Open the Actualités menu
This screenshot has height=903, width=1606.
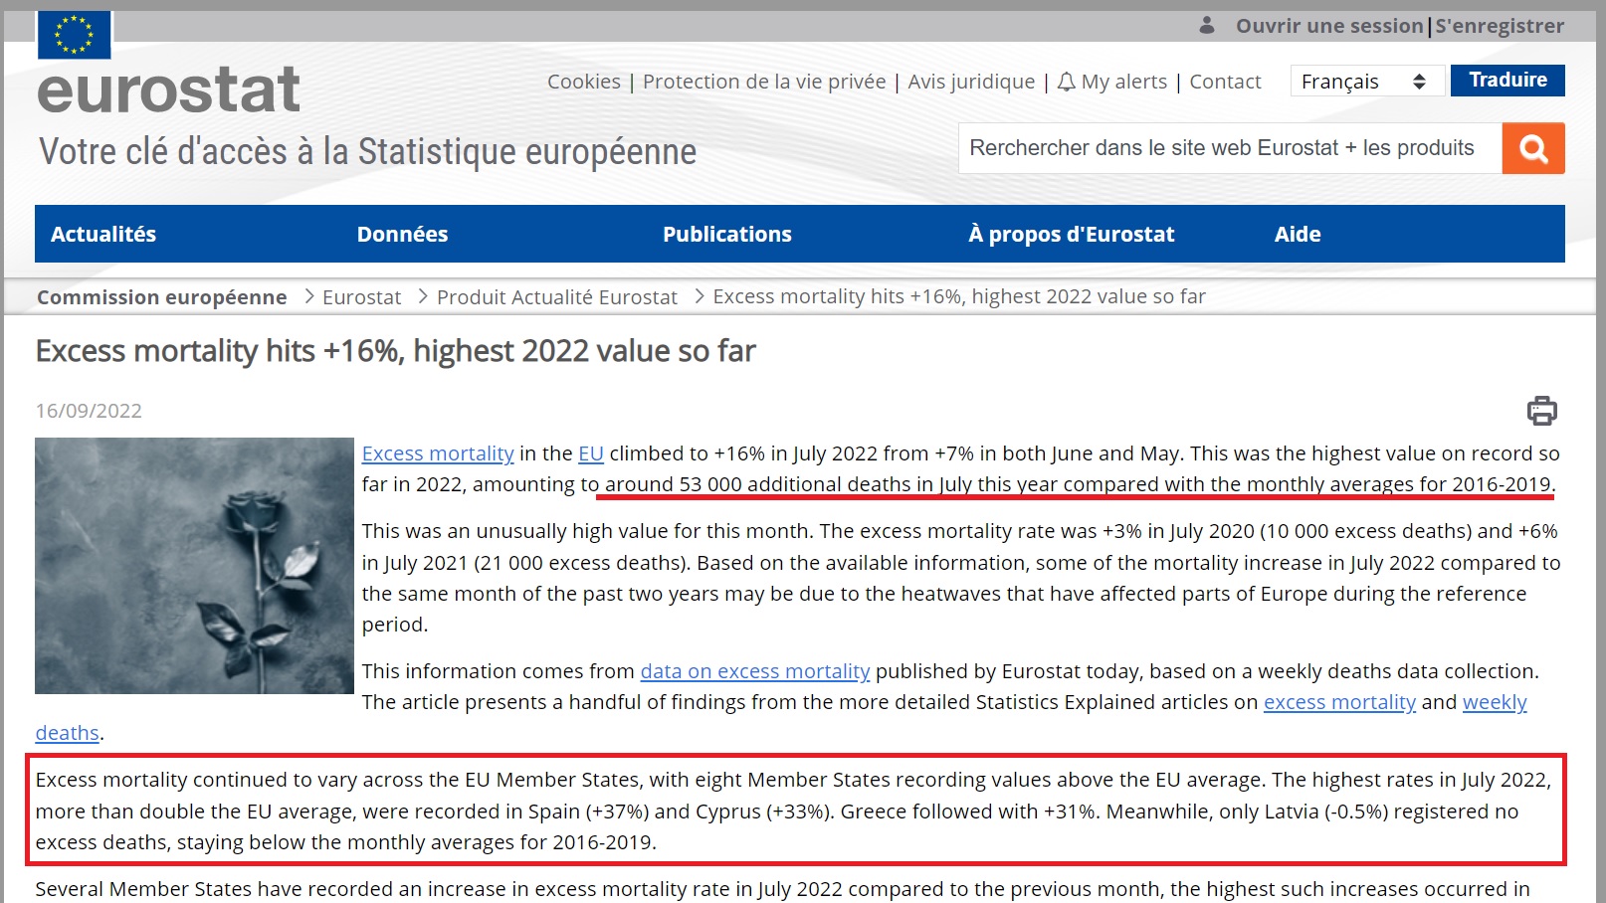(103, 234)
